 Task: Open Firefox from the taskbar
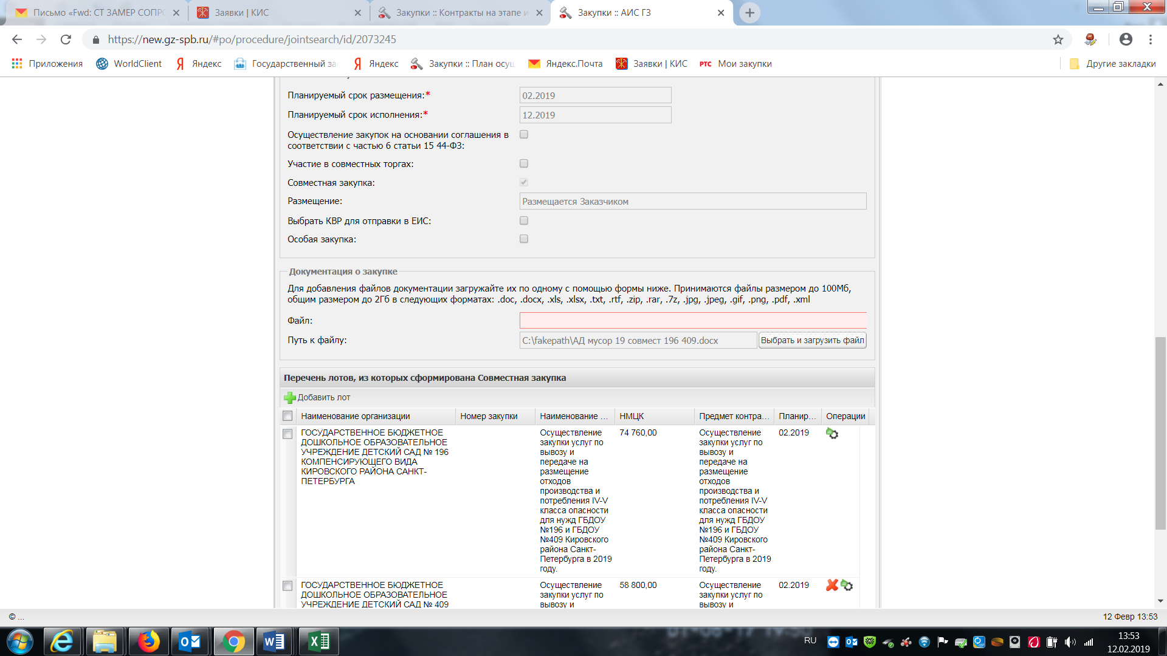148,641
